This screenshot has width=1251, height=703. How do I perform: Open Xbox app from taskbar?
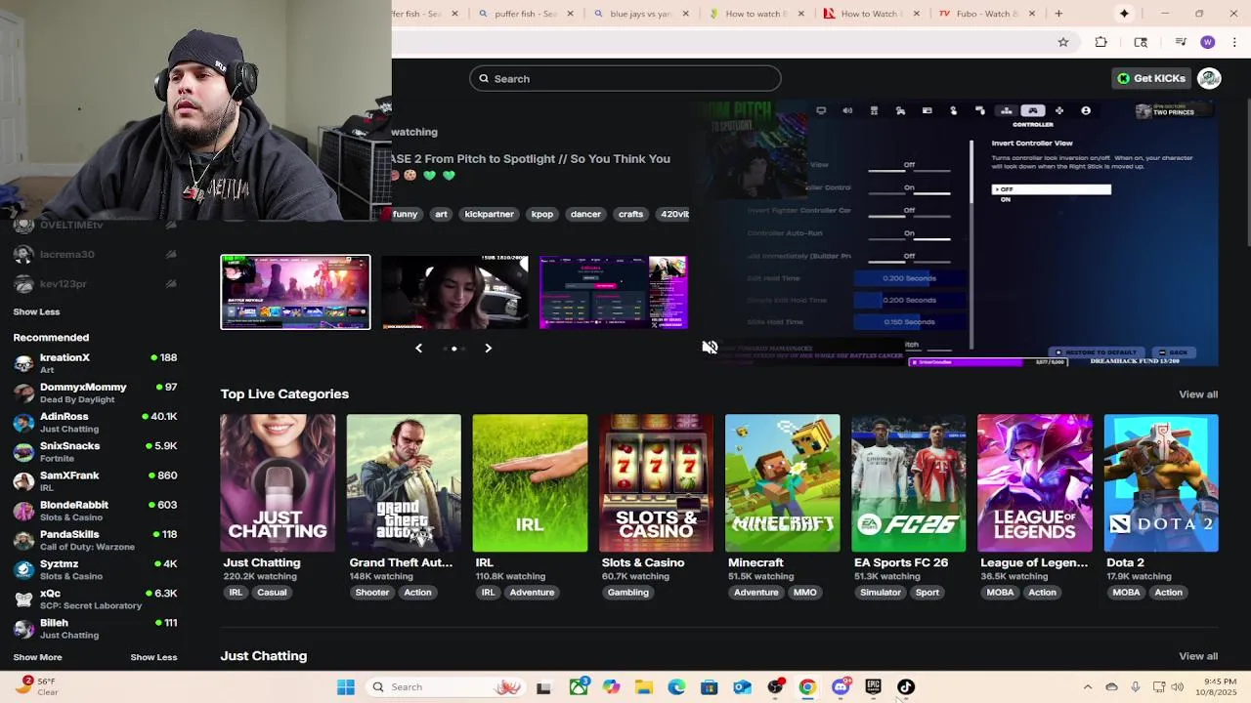pyautogui.click(x=579, y=687)
